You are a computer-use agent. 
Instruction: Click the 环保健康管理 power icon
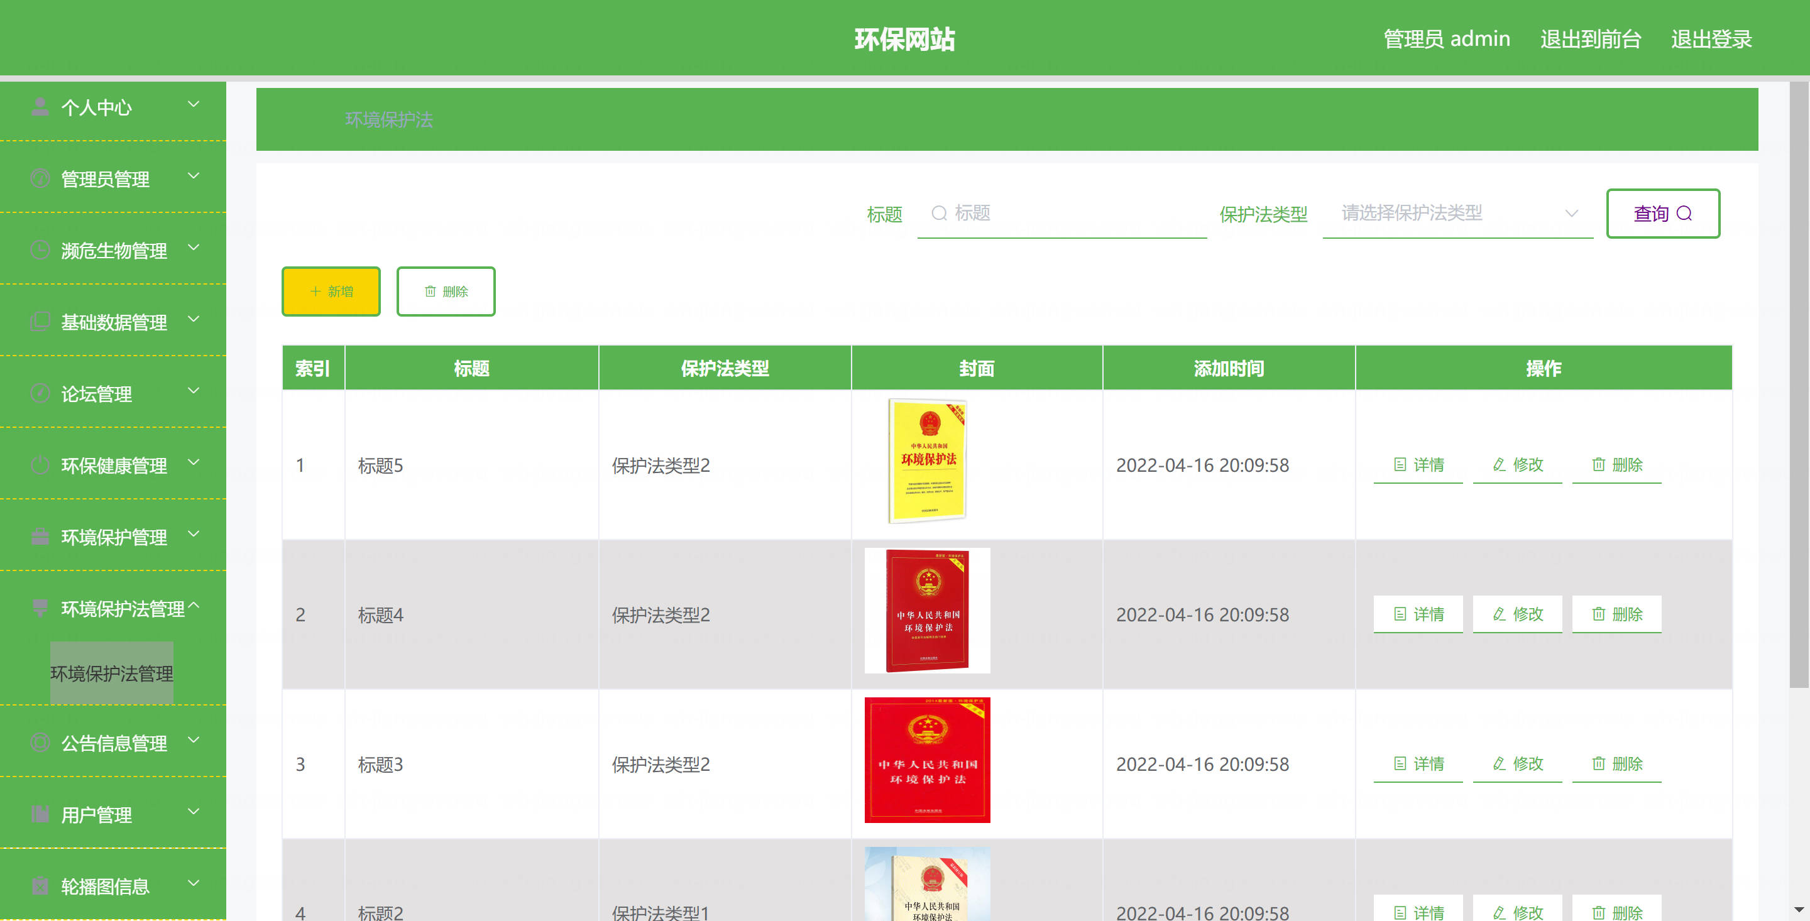[x=40, y=465]
